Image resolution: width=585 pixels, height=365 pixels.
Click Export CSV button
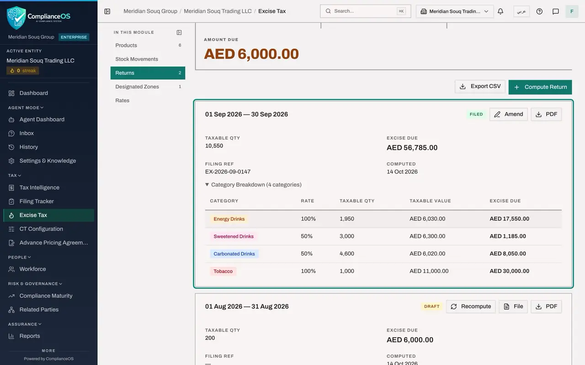(480, 86)
